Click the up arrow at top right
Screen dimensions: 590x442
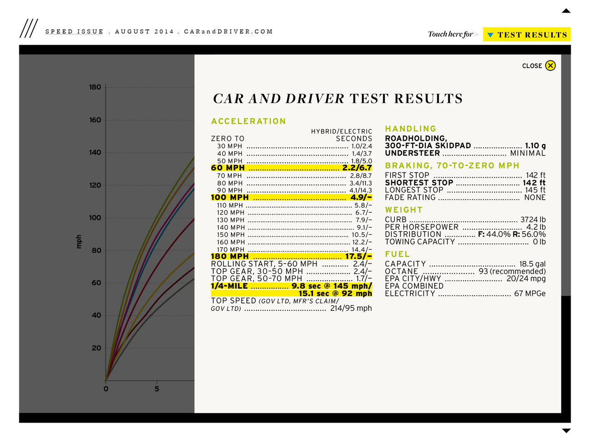pos(566,11)
